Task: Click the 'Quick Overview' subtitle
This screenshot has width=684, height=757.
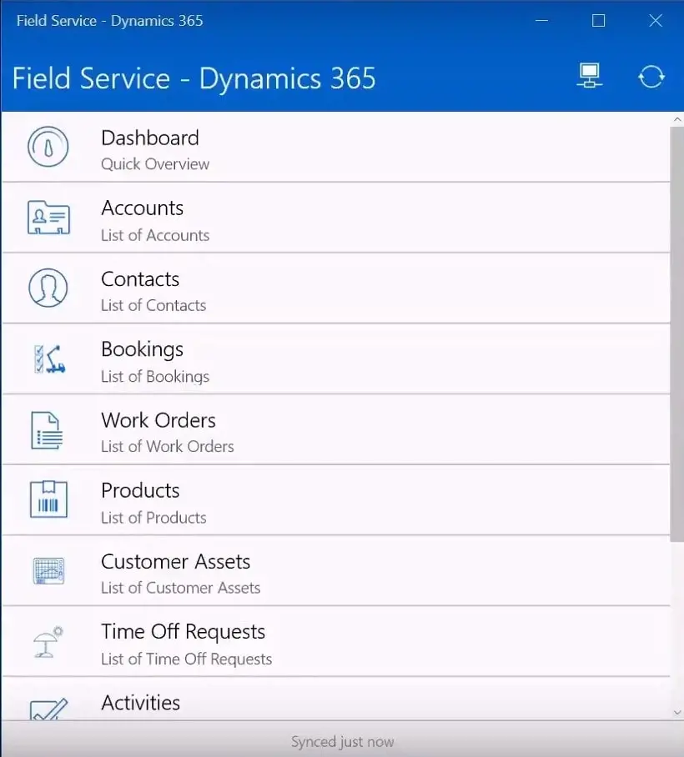Action: pos(155,164)
